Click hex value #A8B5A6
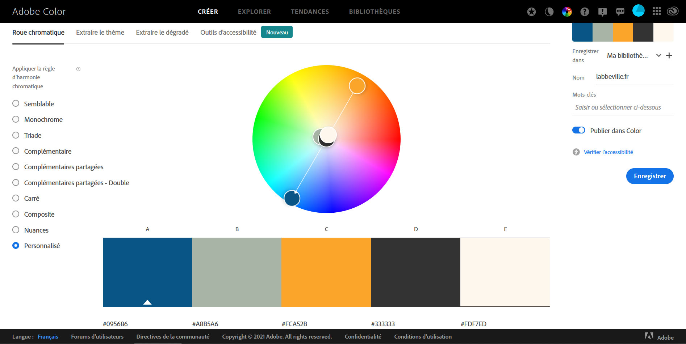Image resolution: width=686 pixels, height=344 pixels. click(205, 324)
